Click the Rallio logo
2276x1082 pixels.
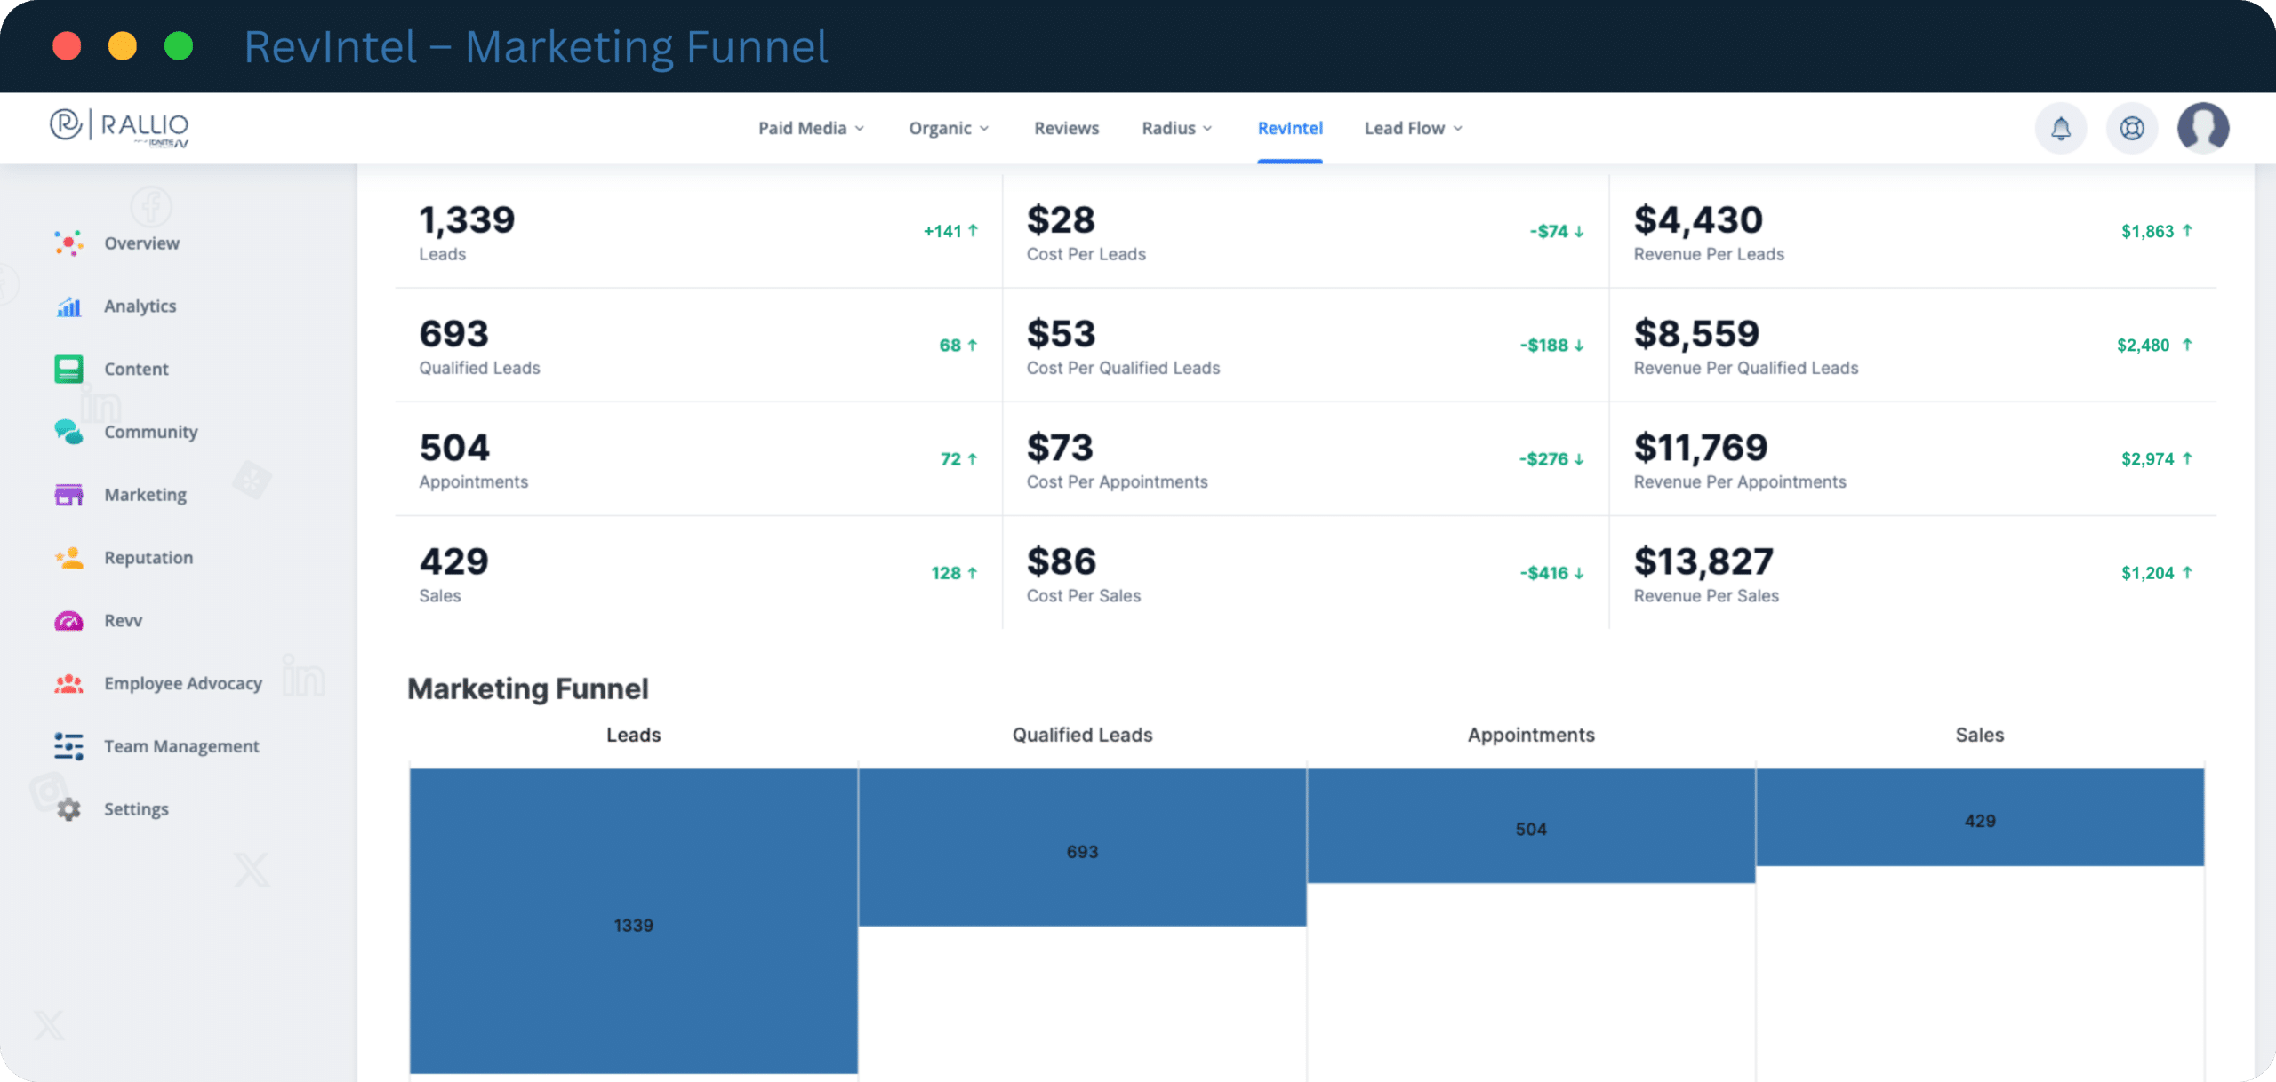point(119,128)
